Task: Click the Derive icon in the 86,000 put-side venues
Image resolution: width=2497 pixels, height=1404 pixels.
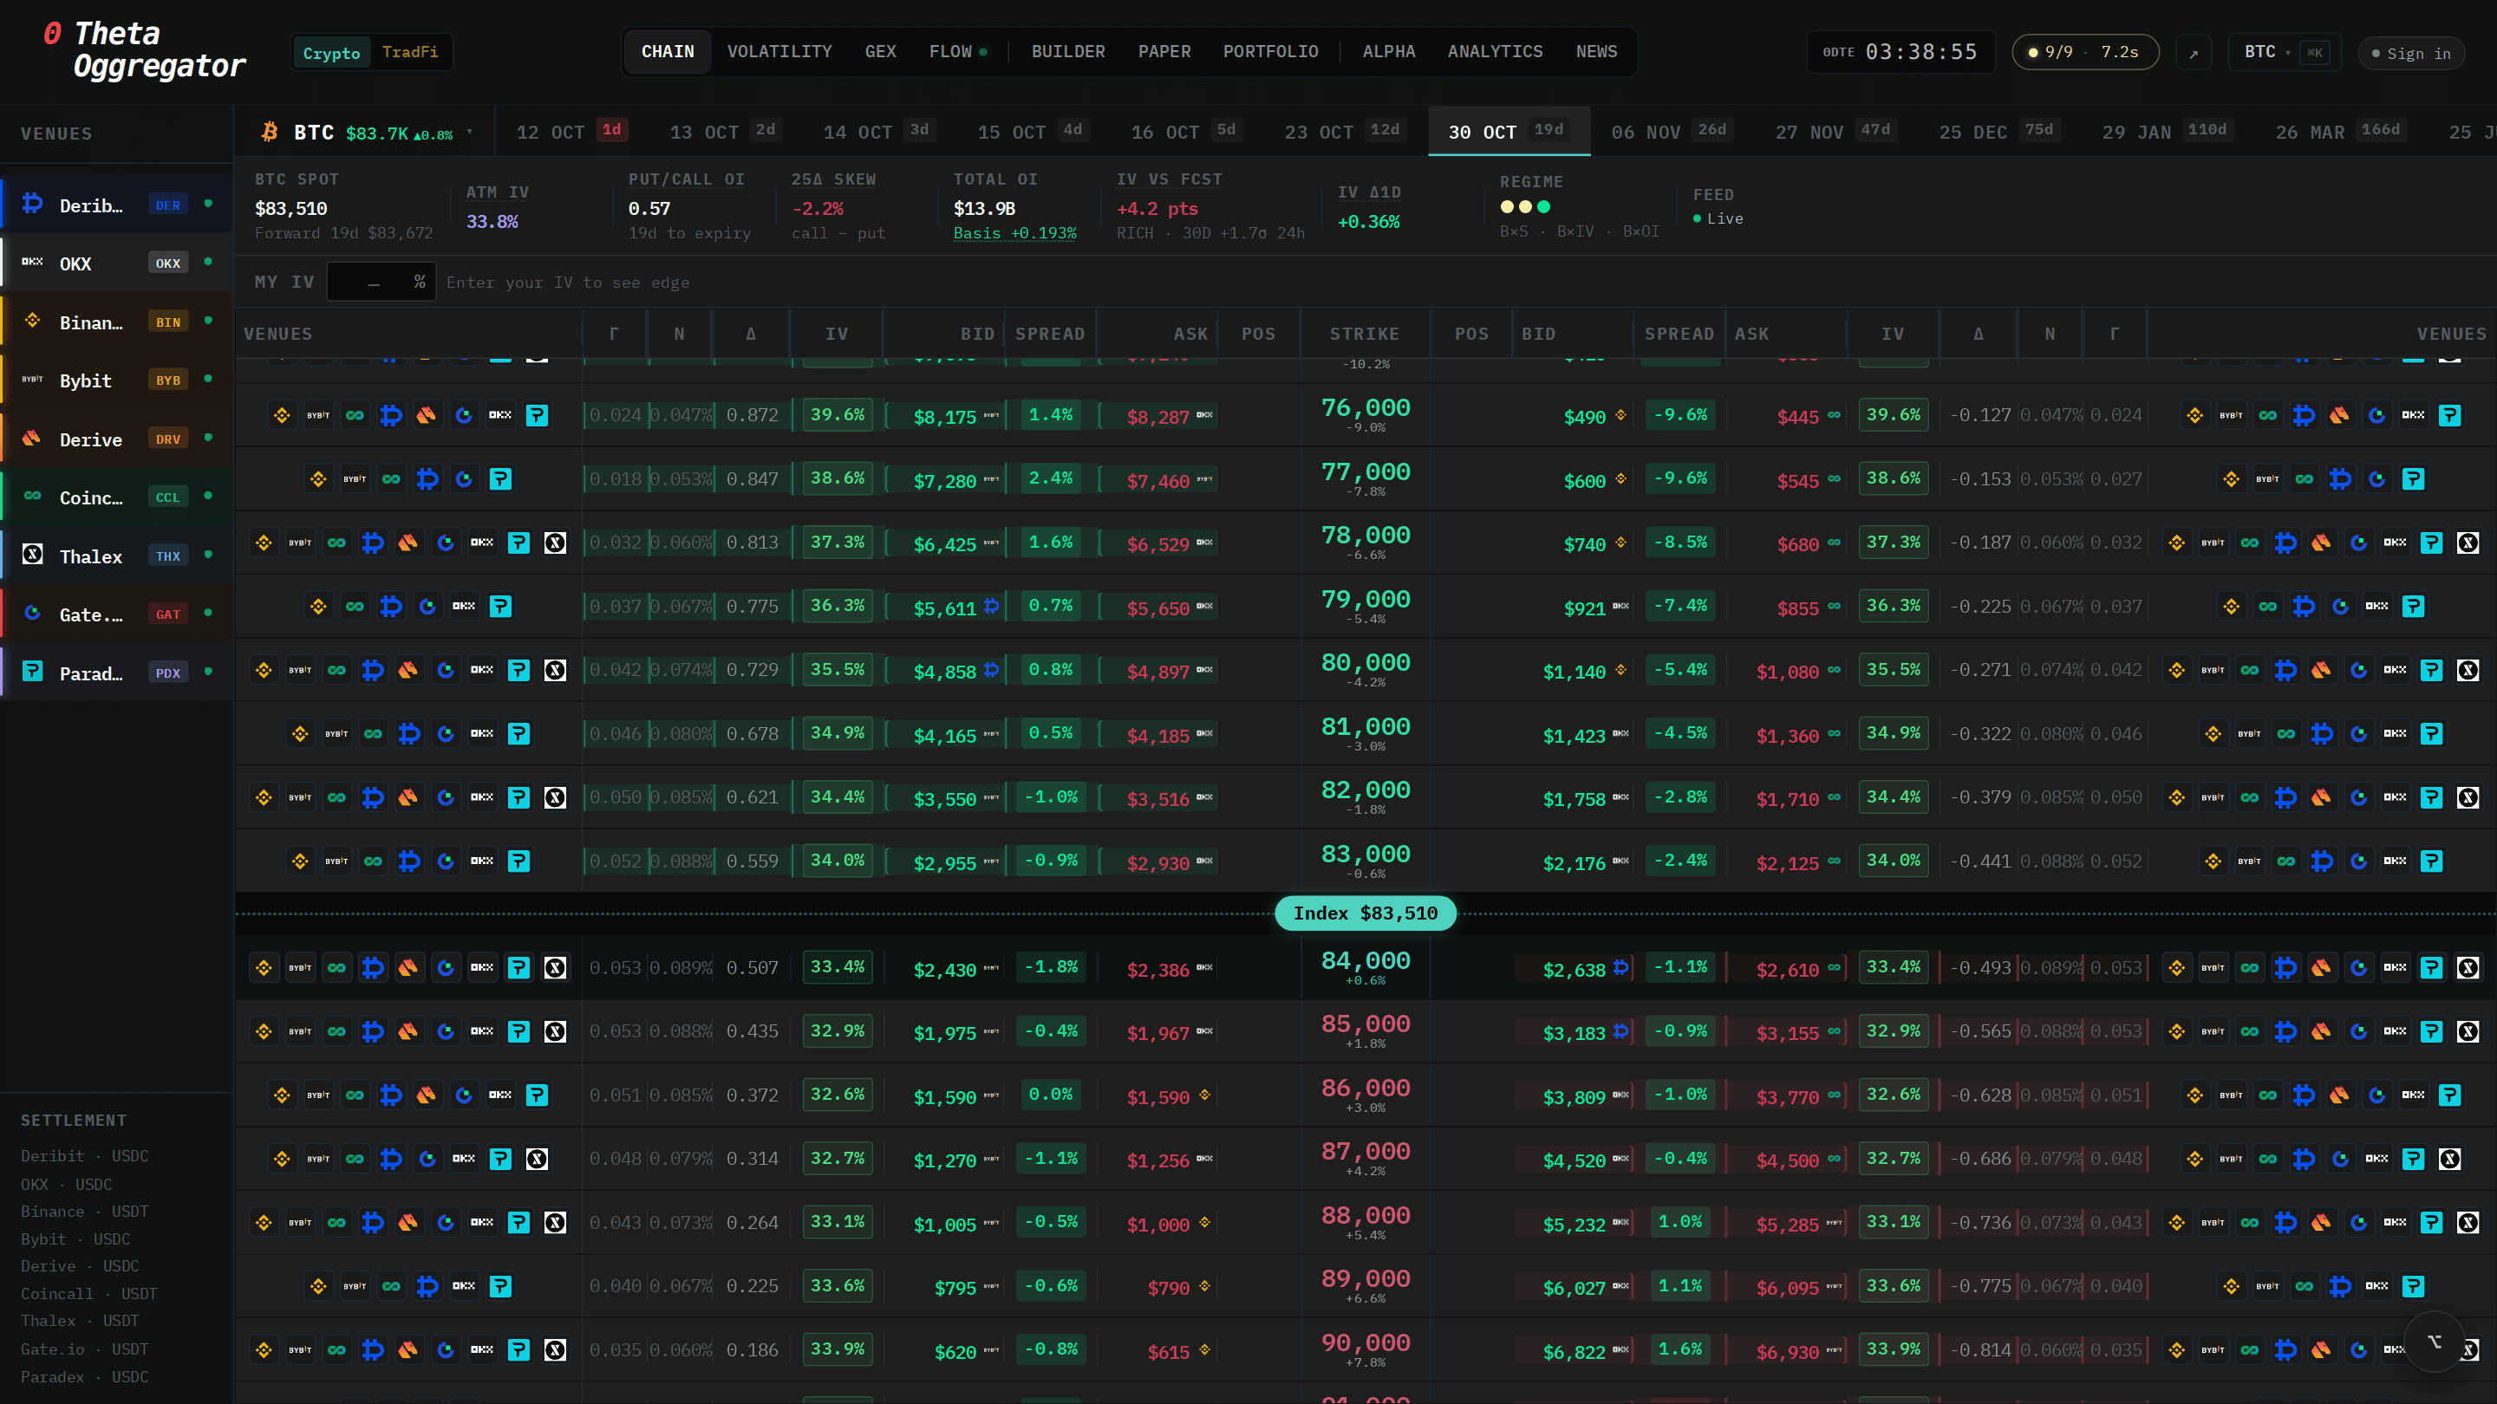Action: pyautogui.click(x=2340, y=1095)
